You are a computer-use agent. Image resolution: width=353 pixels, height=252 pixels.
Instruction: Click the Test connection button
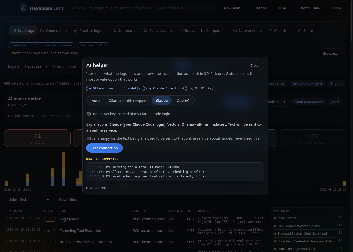click(x=104, y=148)
